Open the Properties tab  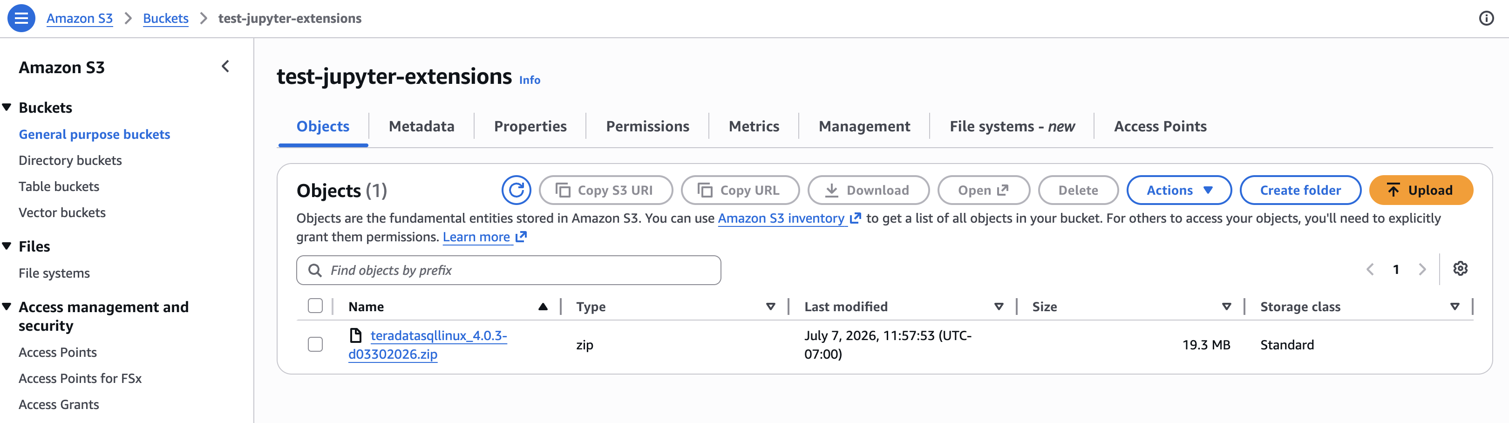[x=530, y=126]
